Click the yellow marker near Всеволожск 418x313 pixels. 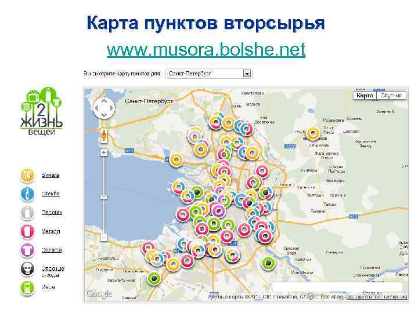tap(313, 133)
